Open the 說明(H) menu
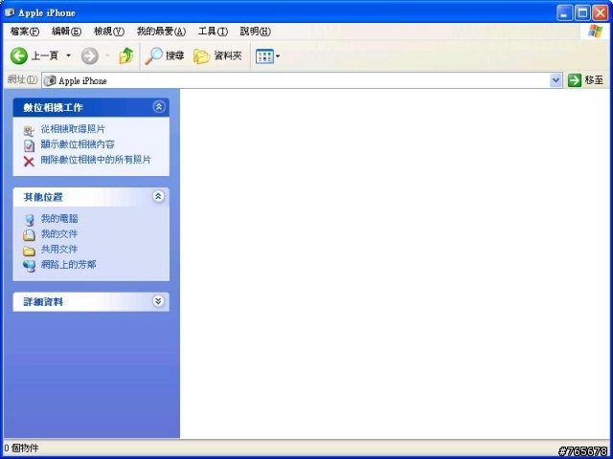Screen dimensions: 613x459 pos(256,32)
